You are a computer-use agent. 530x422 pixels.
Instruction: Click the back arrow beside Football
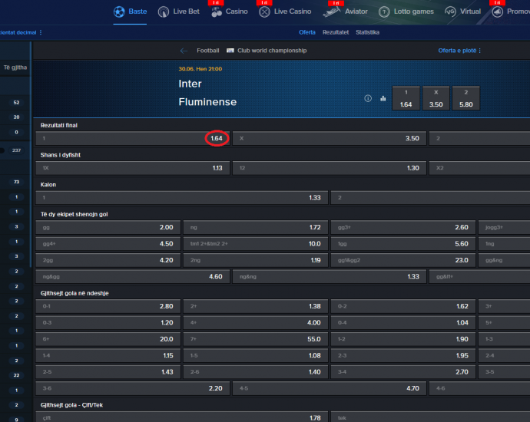pos(184,51)
